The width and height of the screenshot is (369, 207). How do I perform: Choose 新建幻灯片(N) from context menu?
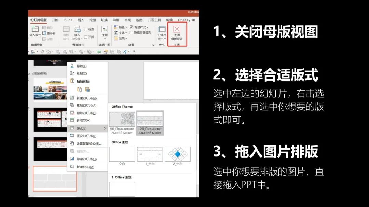(86, 98)
